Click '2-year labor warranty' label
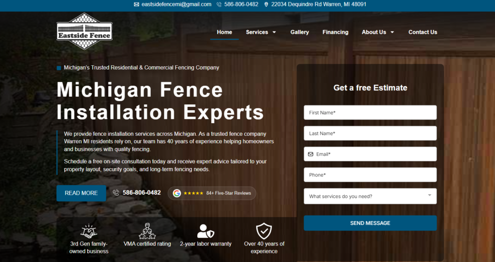The image size is (495, 262). (x=205, y=244)
